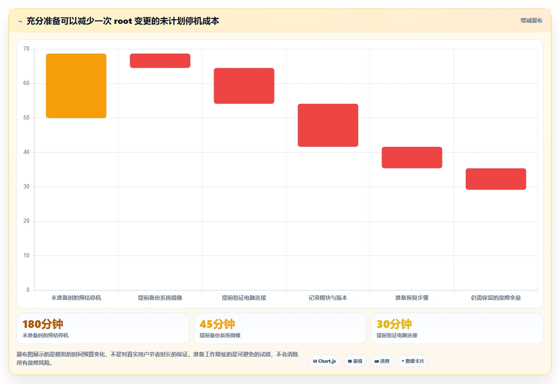This screenshot has height=384, width=560.
Task: Click the x-axis label 未准备时的预估停机
Action: pos(76,298)
